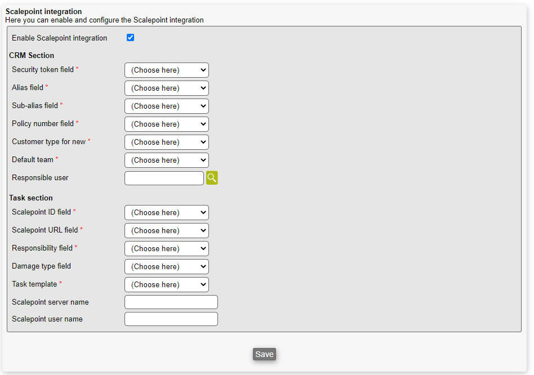Focus the Scalepoint server name input
Screen dimensions: 534x375
[171, 302]
